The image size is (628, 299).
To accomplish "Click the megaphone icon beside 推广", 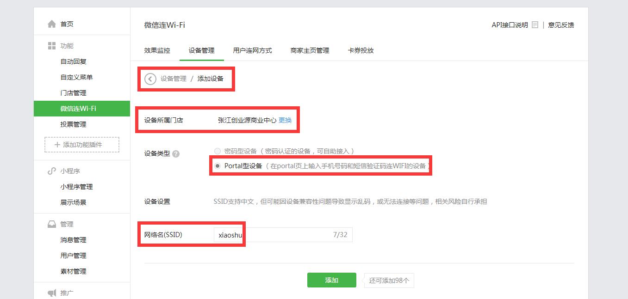I will point(52,293).
